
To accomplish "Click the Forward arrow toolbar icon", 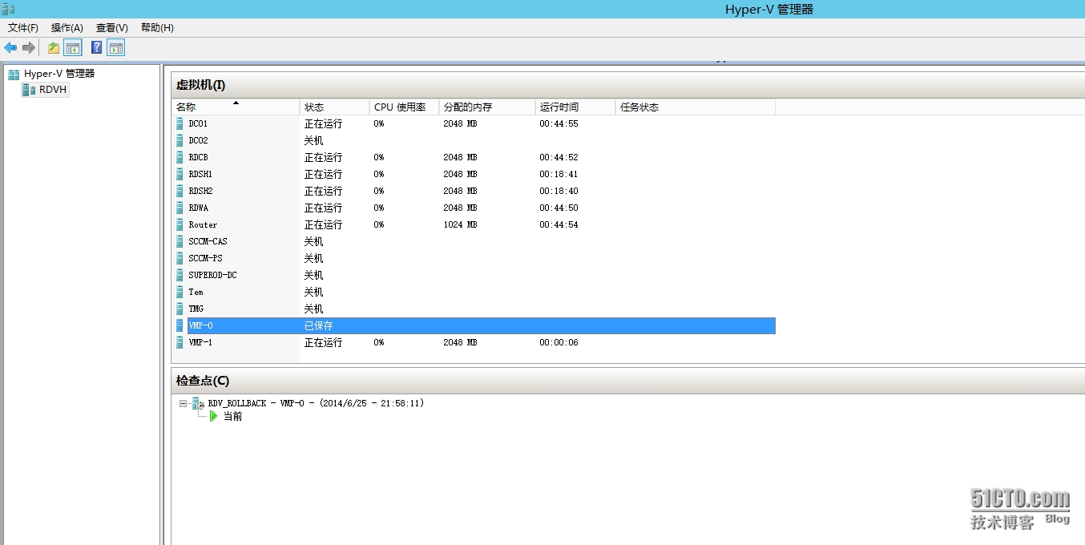I will [x=29, y=48].
